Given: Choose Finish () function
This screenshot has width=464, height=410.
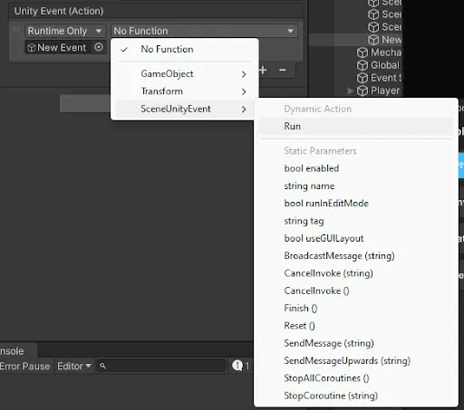Looking at the screenshot, I should tap(356, 309).
